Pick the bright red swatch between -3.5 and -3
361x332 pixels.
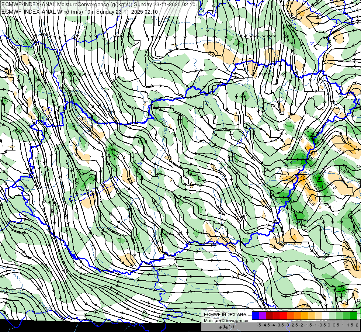pos(284,316)
